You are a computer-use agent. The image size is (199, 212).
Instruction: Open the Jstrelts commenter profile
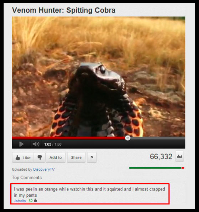click(20, 201)
